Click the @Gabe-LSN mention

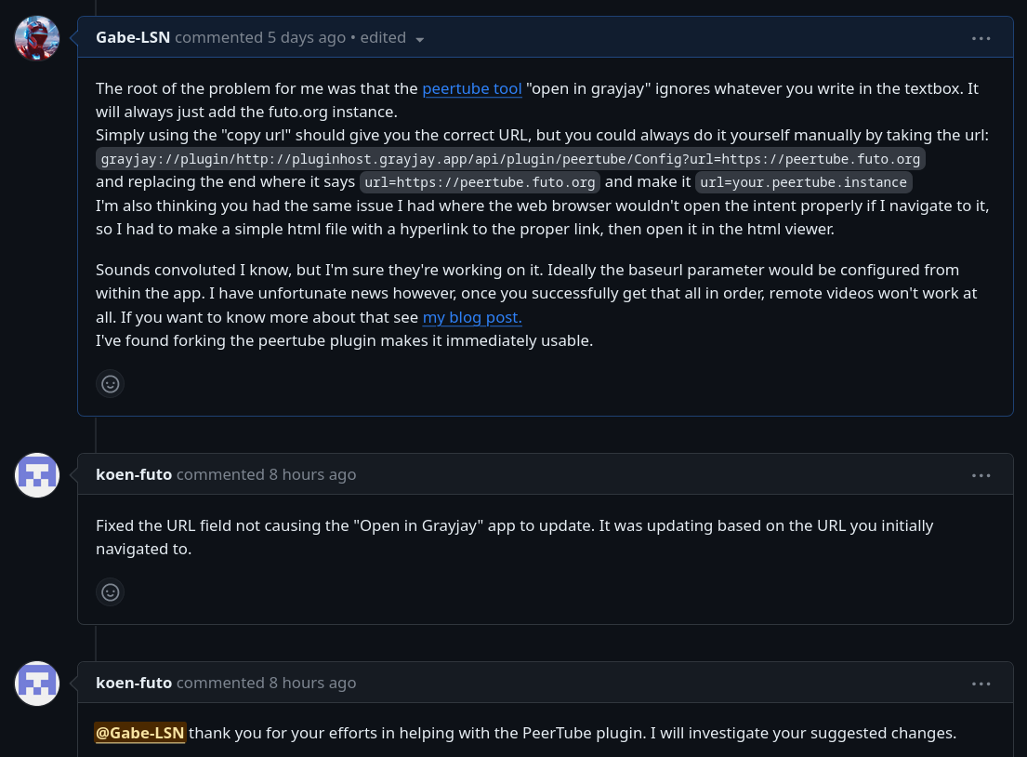(x=140, y=734)
